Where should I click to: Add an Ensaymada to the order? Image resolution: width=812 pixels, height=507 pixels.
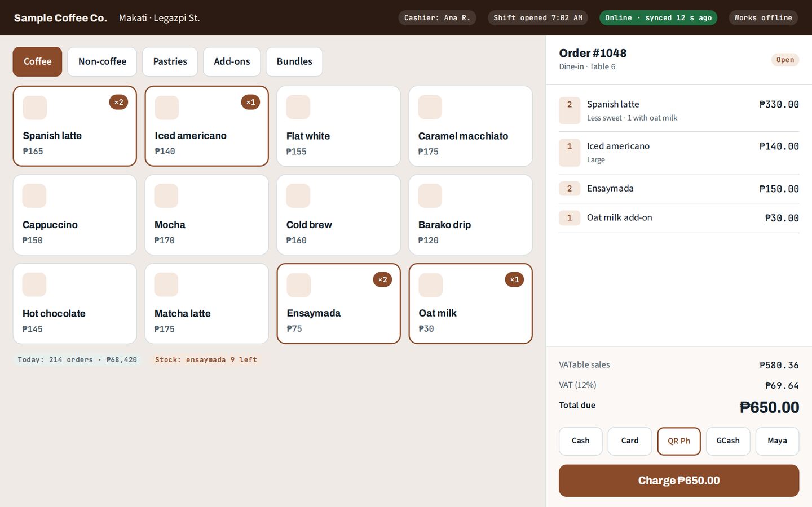[339, 304]
